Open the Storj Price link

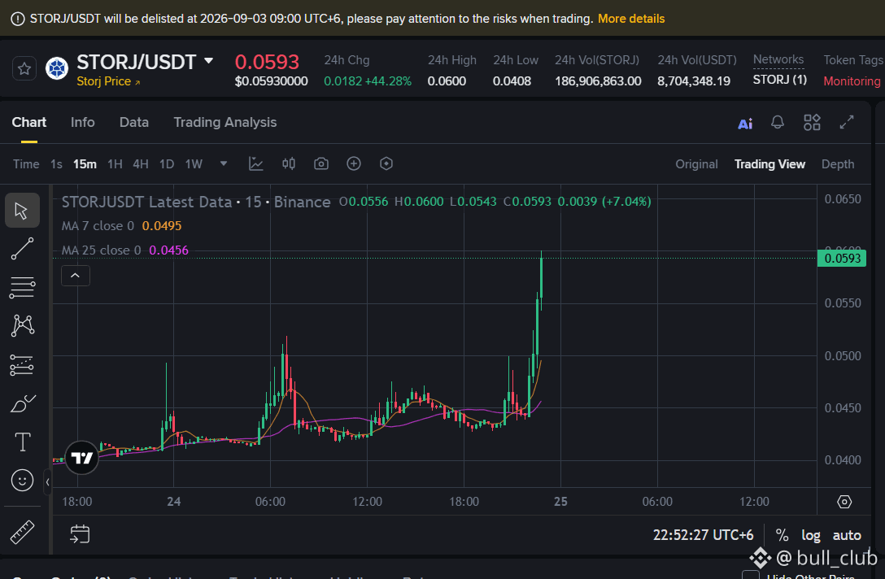[x=108, y=81]
